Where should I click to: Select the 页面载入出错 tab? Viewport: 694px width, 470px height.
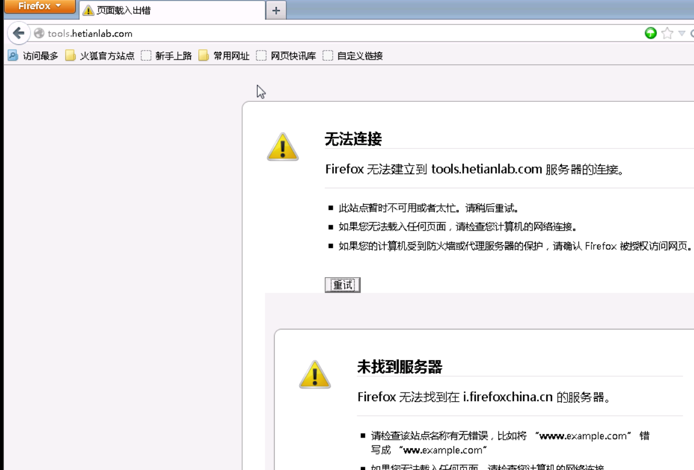click(172, 10)
